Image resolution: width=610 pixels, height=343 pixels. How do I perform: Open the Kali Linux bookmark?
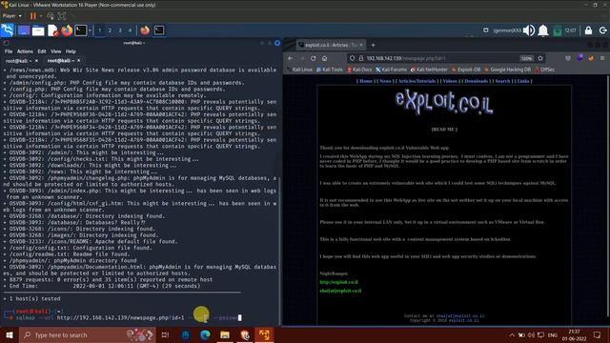click(x=299, y=70)
